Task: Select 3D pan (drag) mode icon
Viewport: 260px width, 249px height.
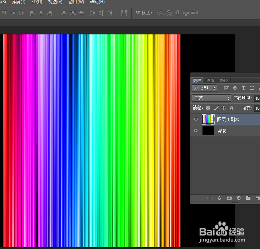Action: (x=178, y=13)
